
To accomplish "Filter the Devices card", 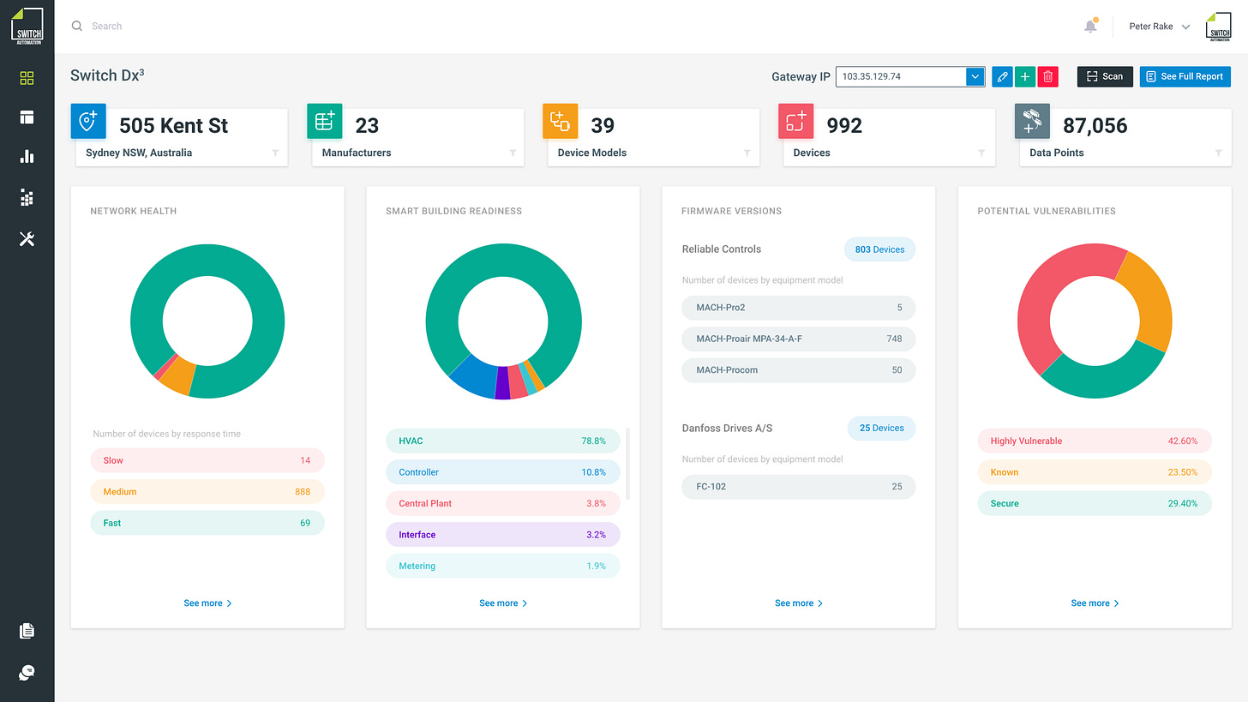I will coord(982,153).
